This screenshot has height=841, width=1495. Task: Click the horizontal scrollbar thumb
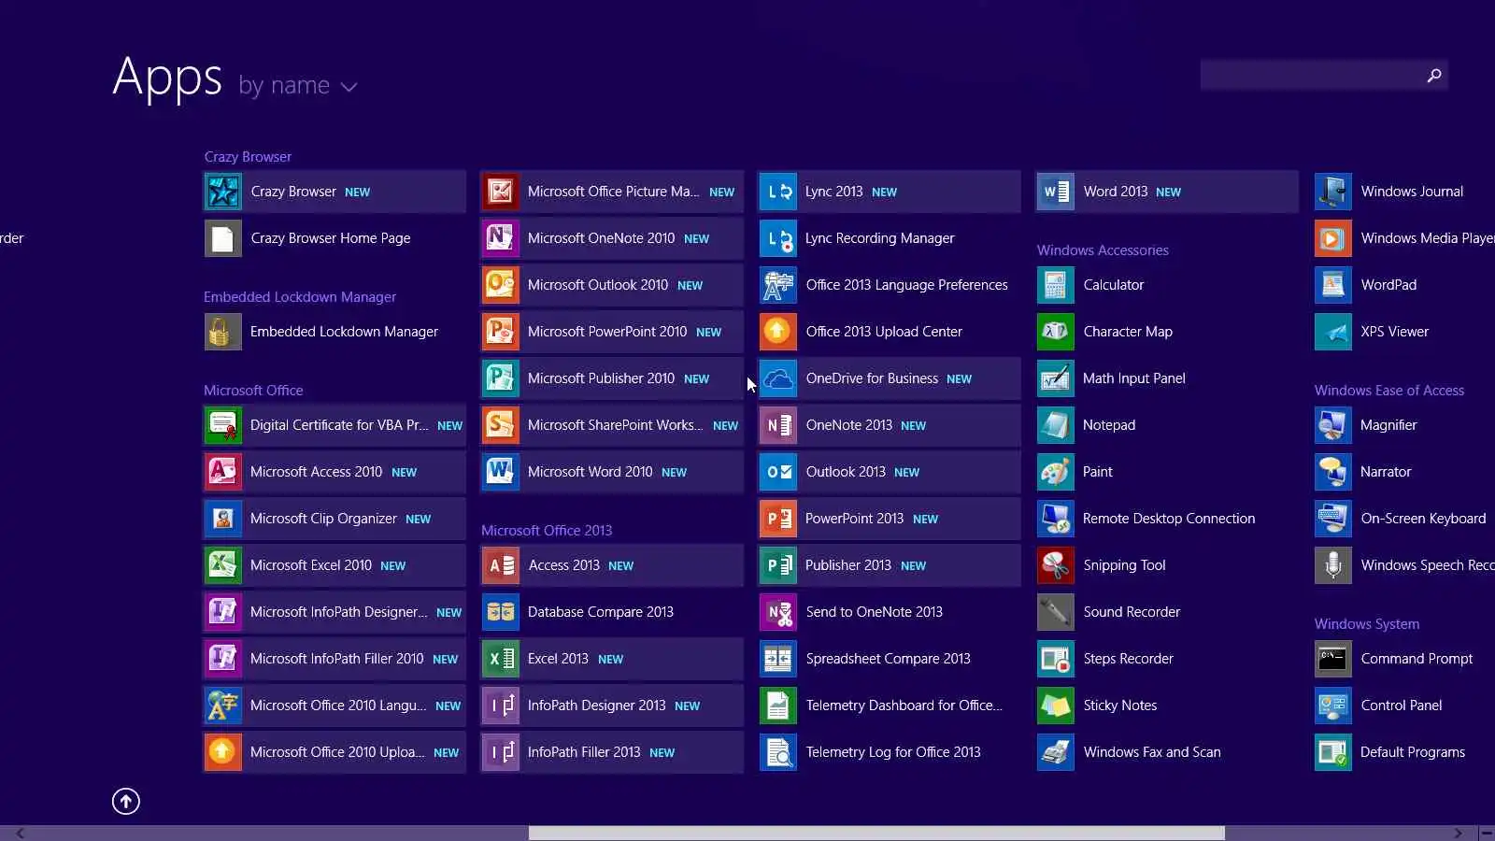[x=876, y=833]
